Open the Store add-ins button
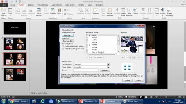This screenshot has height=104, width=186. pyautogui.click(x=67, y=10)
